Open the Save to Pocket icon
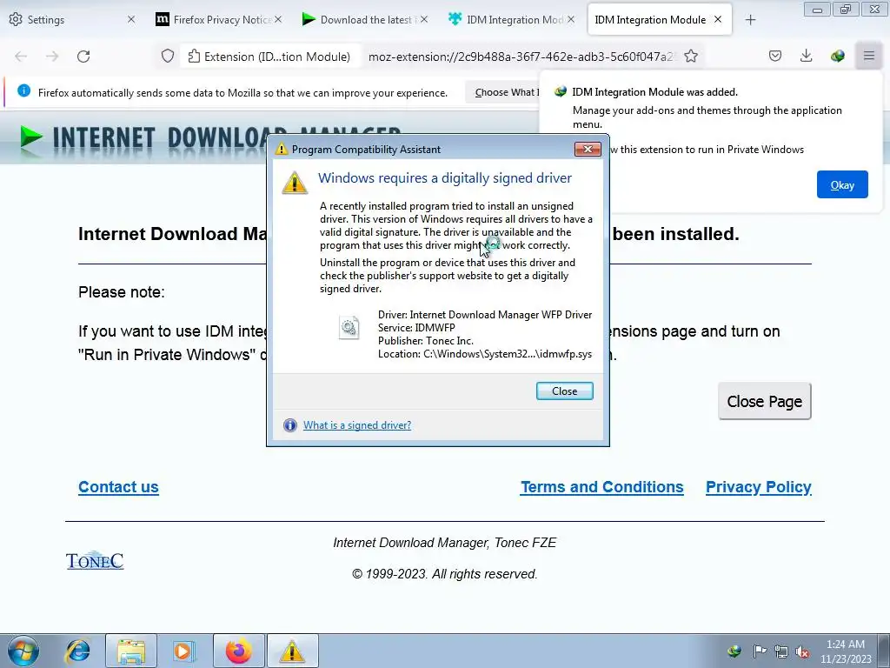Viewport: 890px width, 668px height. pyautogui.click(x=774, y=56)
